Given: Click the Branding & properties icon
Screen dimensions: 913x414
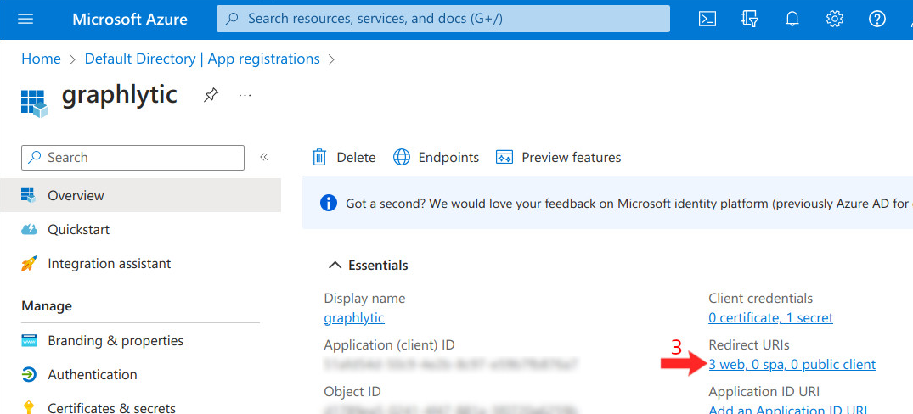Looking at the screenshot, I should (x=29, y=341).
